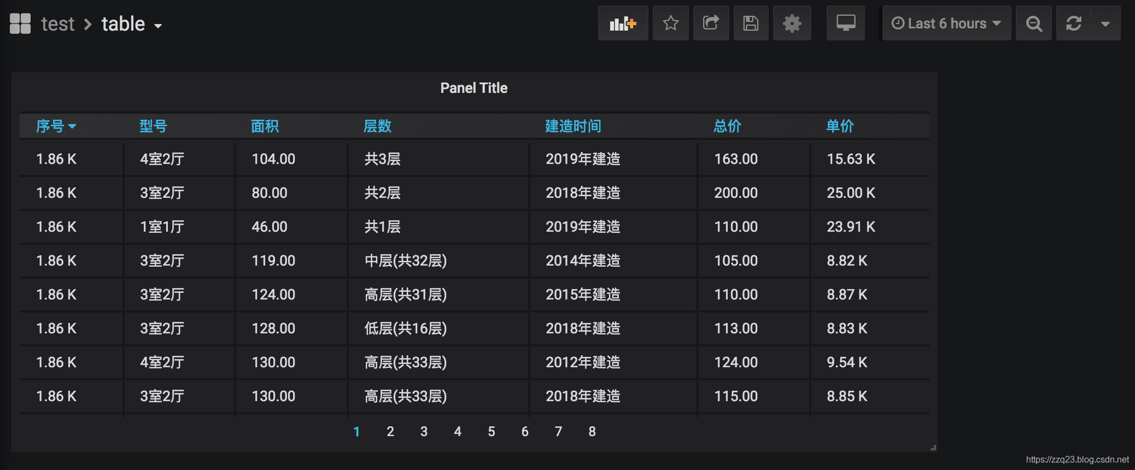This screenshot has height=470, width=1135.
Task: Sort by the 型号 column header
Action: point(153,126)
